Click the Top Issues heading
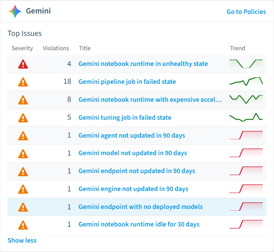 (25, 34)
